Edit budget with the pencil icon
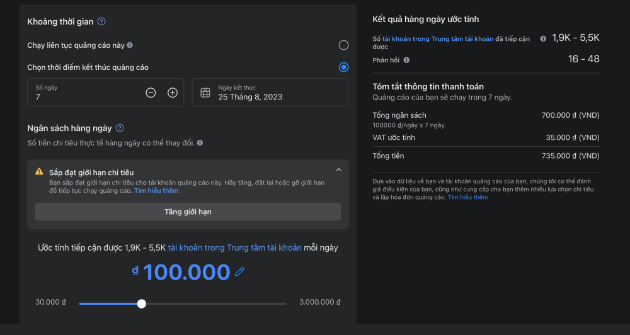The height and width of the screenshot is (335, 630). point(239,272)
